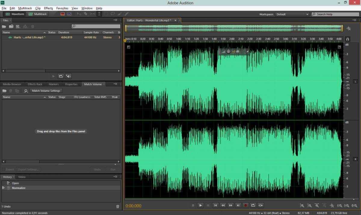Click the Import file icon in Files panel
Viewport: 361px width, 215px height.
[11, 26]
